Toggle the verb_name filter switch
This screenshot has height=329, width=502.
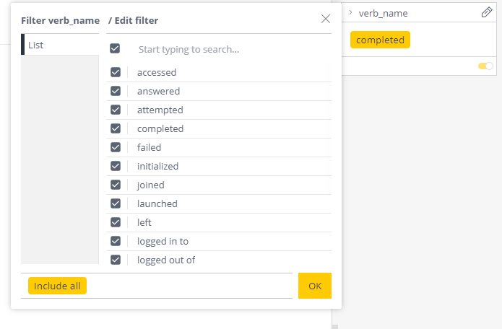coord(485,66)
